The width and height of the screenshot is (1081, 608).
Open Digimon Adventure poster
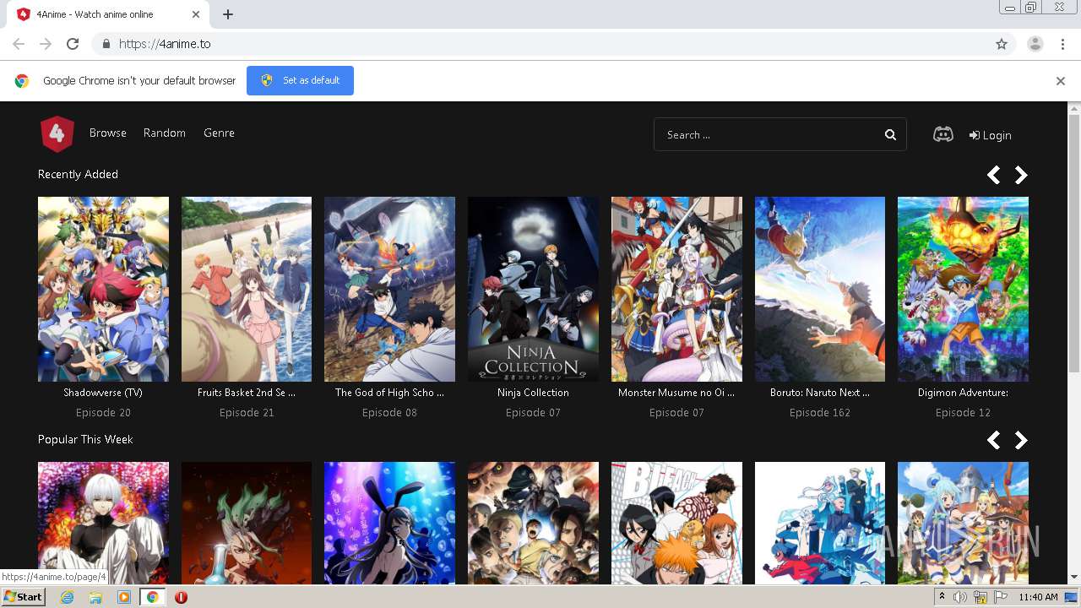[963, 289]
